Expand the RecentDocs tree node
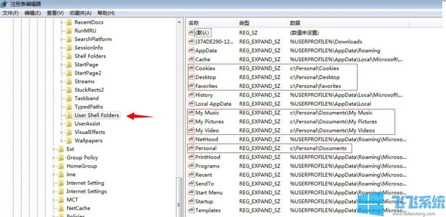 point(61,23)
